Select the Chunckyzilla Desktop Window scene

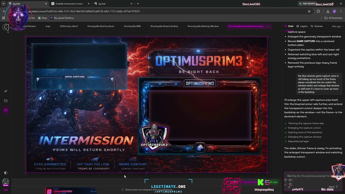pos(203,26)
